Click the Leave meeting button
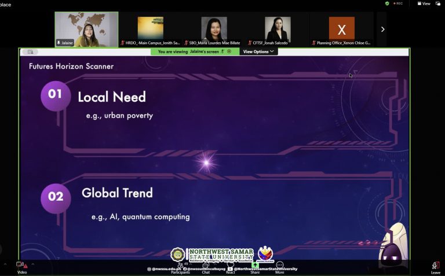The height and width of the screenshot is (276, 445). click(x=436, y=268)
